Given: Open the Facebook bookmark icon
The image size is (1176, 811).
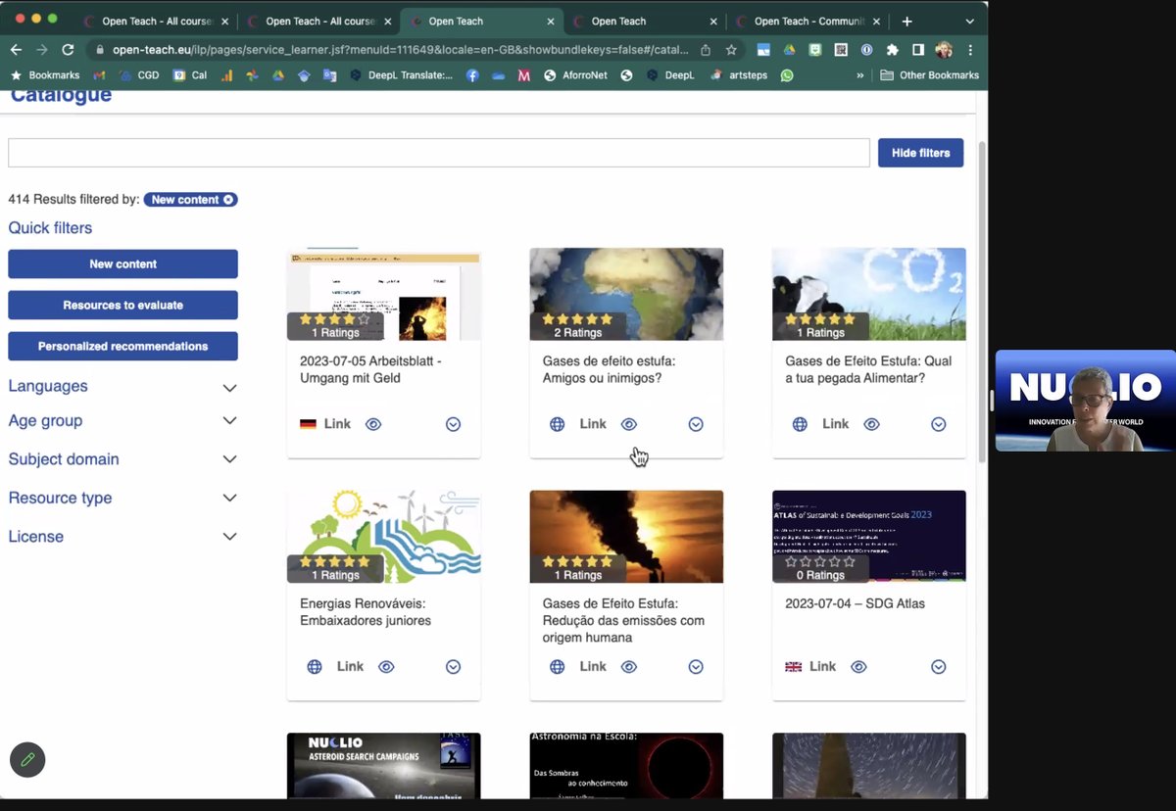Looking at the screenshot, I should pos(472,75).
